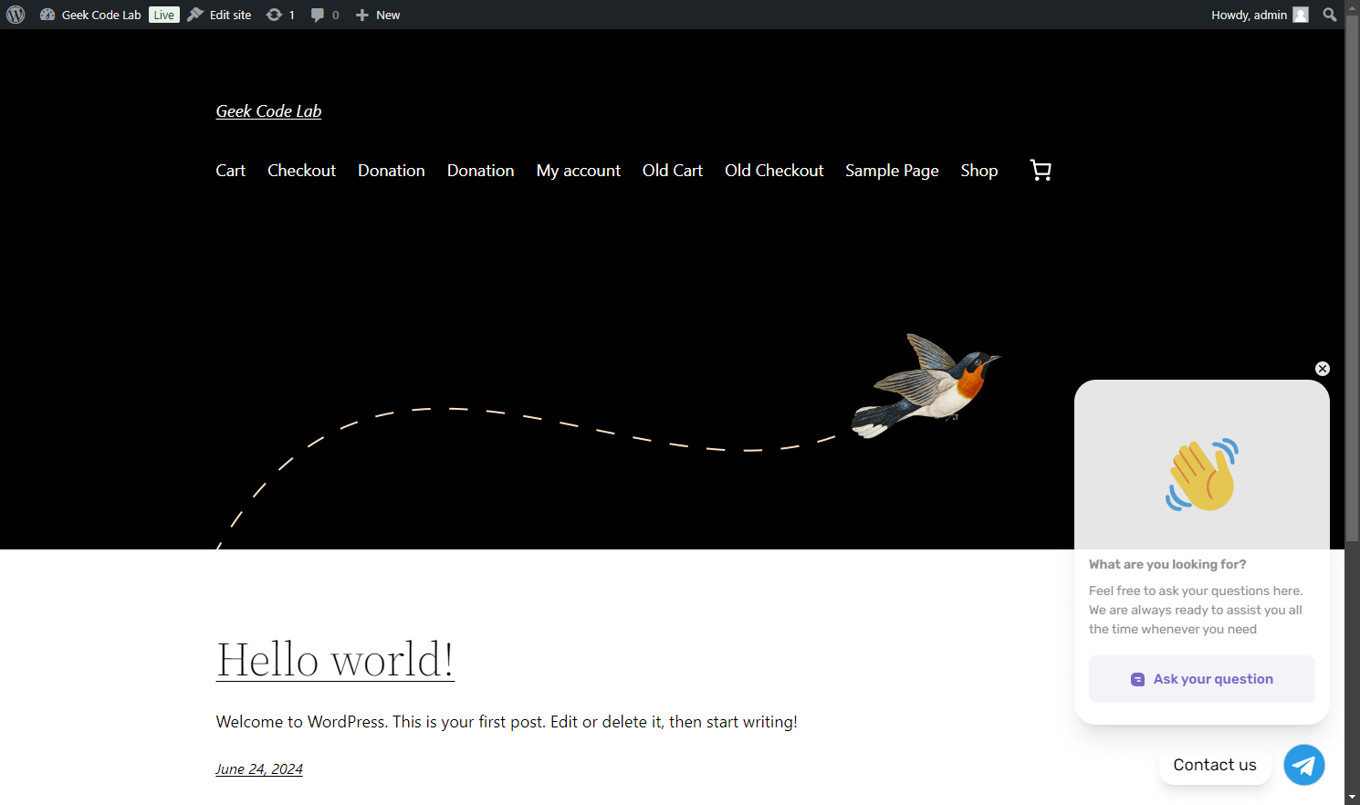Screen dimensions: 1360x805
Task: Open the Hello world! post
Action: click(335, 659)
